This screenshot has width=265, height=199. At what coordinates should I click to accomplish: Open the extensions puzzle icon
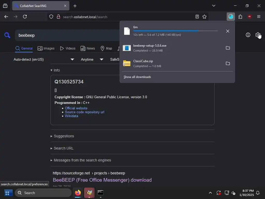pos(240,17)
